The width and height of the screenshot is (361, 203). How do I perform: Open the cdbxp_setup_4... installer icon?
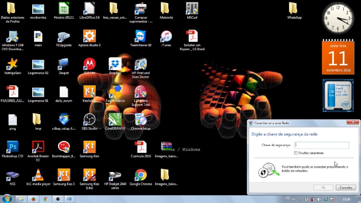click(64, 122)
